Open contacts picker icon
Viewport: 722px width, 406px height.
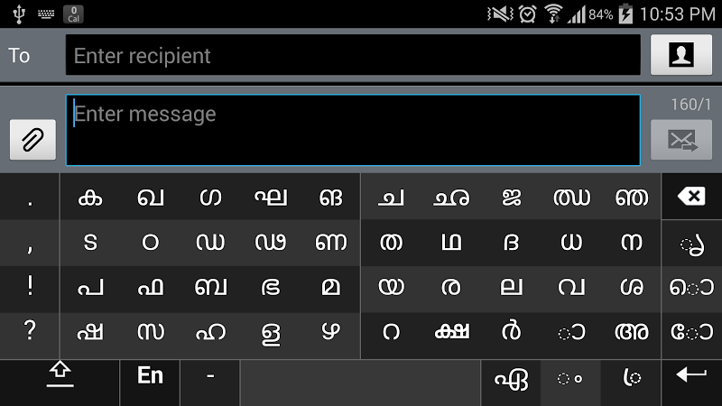pyautogui.click(x=680, y=56)
